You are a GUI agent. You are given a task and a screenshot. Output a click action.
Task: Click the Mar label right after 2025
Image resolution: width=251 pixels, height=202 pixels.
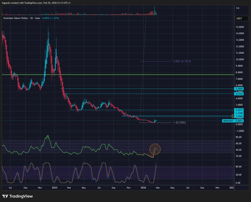(69, 188)
